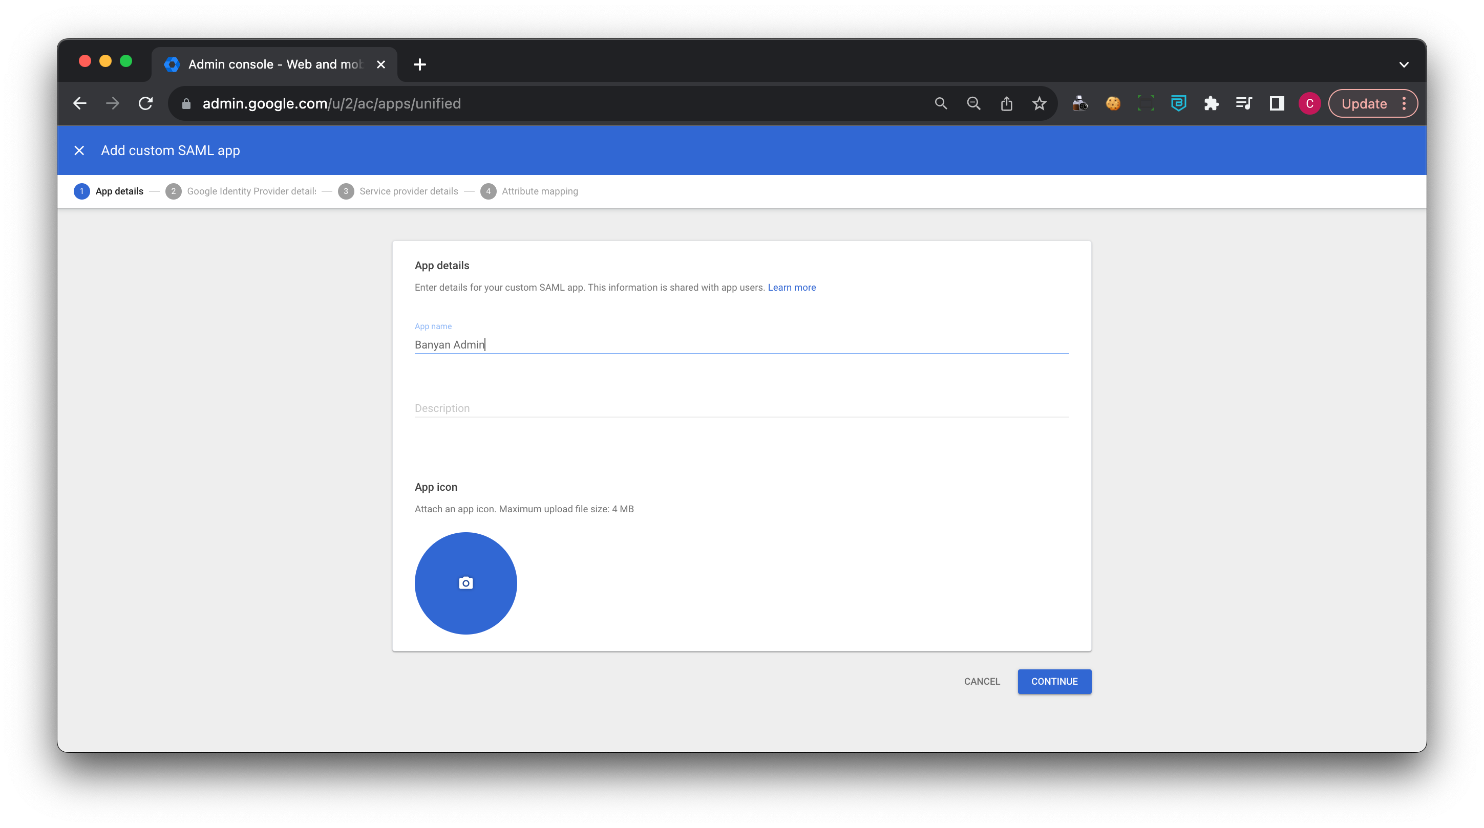
Task: Upload an app icon via camera circle
Action: [465, 583]
